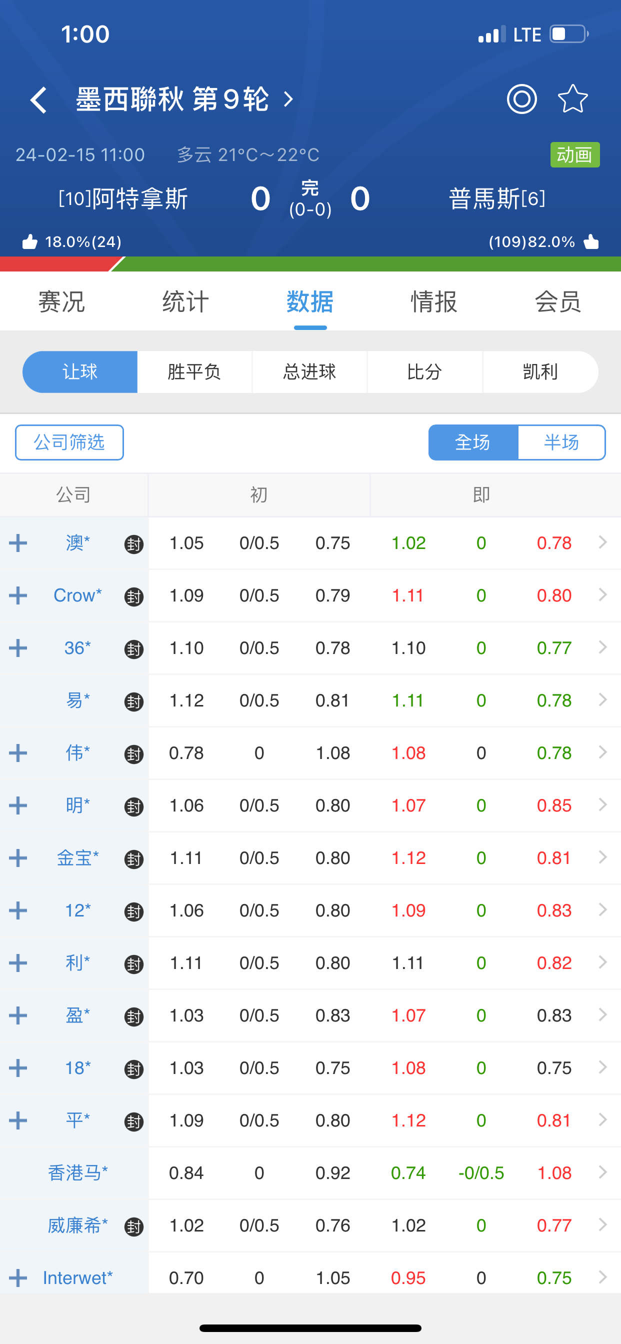This screenshot has width=621, height=1344.
Task: Select the 胜平负 odds type
Action: [194, 372]
